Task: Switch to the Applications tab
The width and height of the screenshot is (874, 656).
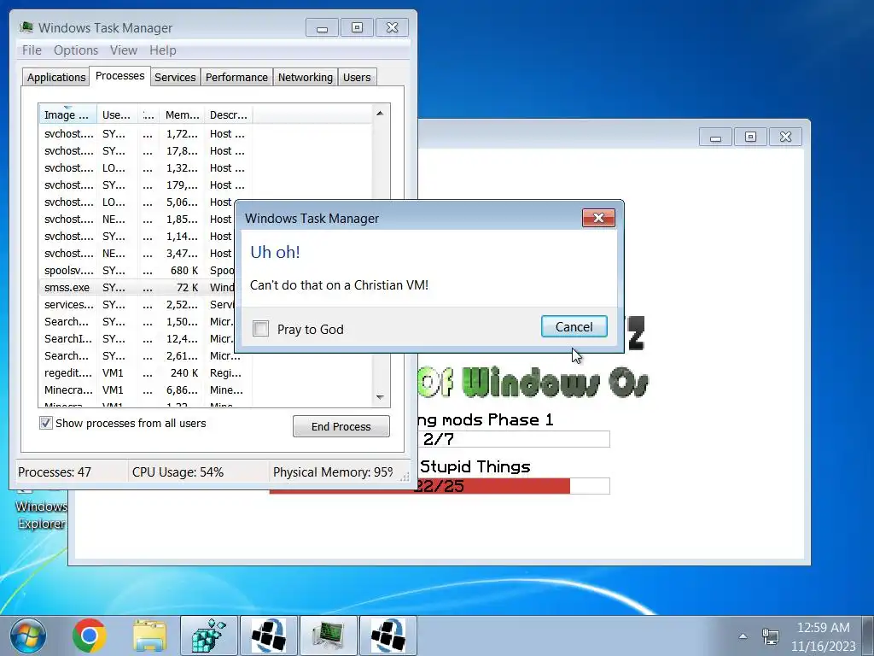Action: [56, 77]
